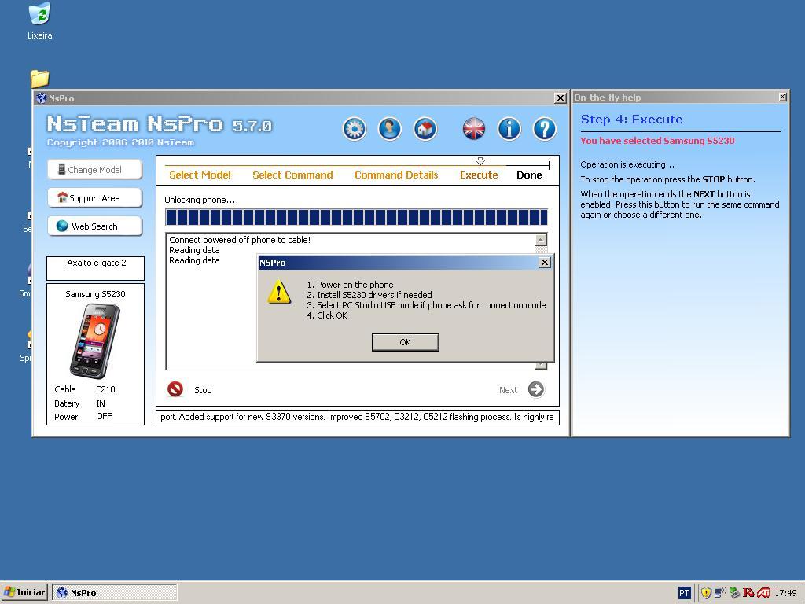Image resolution: width=805 pixels, height=604 pixels.
Task: Open the Support Area button
Action: [94, 197]
